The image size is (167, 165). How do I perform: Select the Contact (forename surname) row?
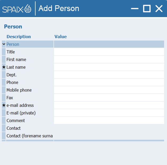83,136
